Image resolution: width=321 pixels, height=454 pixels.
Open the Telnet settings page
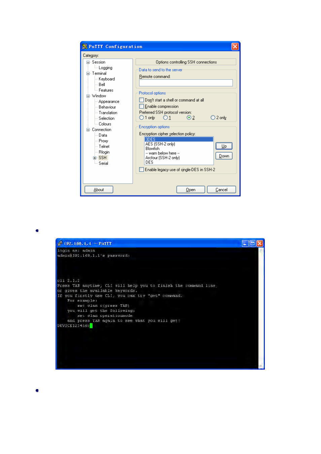[x=104, y=147]
